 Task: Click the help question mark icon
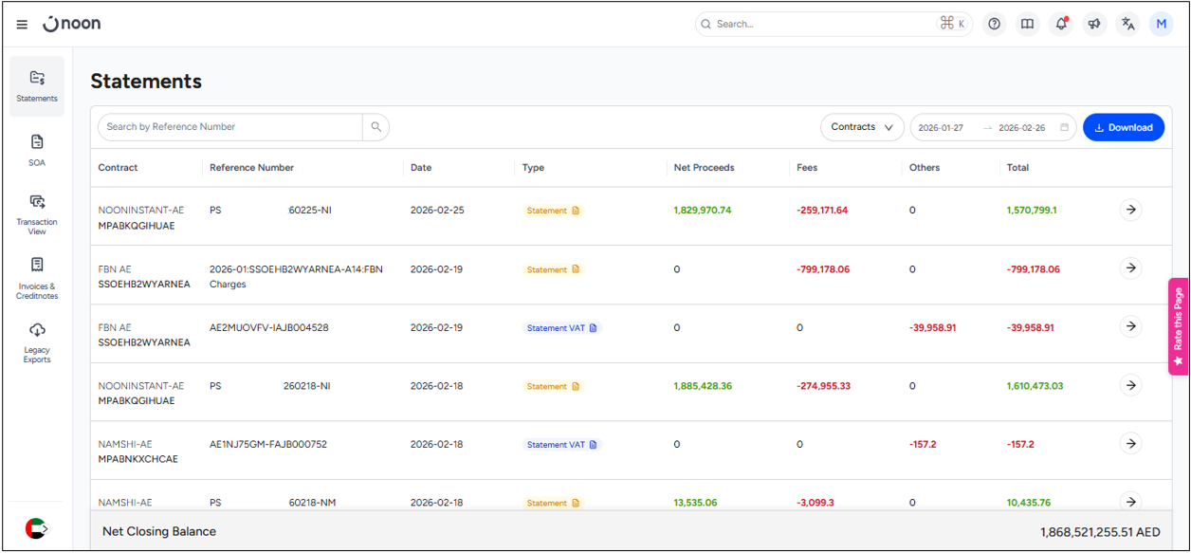pyautogui.click(x=994, y=25)
